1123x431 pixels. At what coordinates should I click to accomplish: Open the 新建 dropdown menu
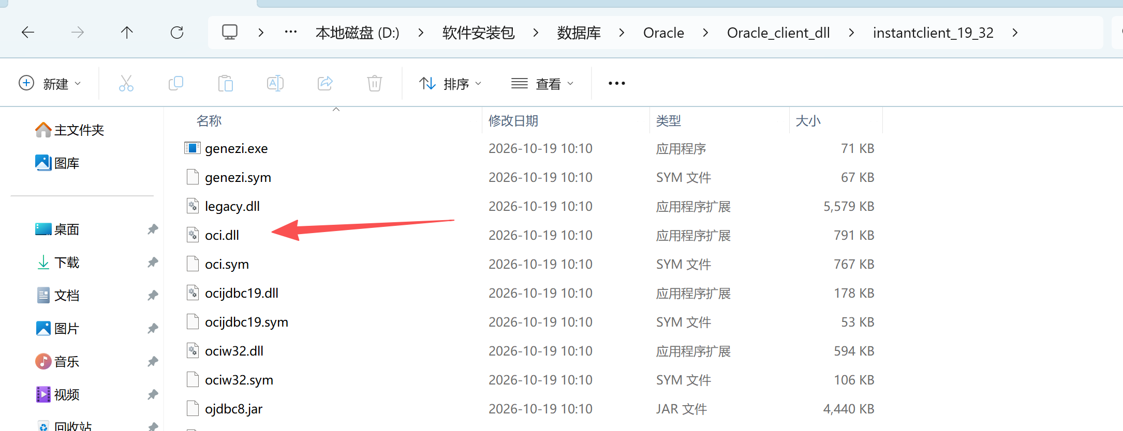[x=50, y=83]
